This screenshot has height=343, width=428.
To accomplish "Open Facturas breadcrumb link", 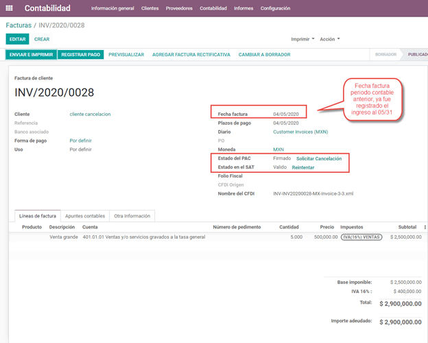I will [x=18, y=25].
